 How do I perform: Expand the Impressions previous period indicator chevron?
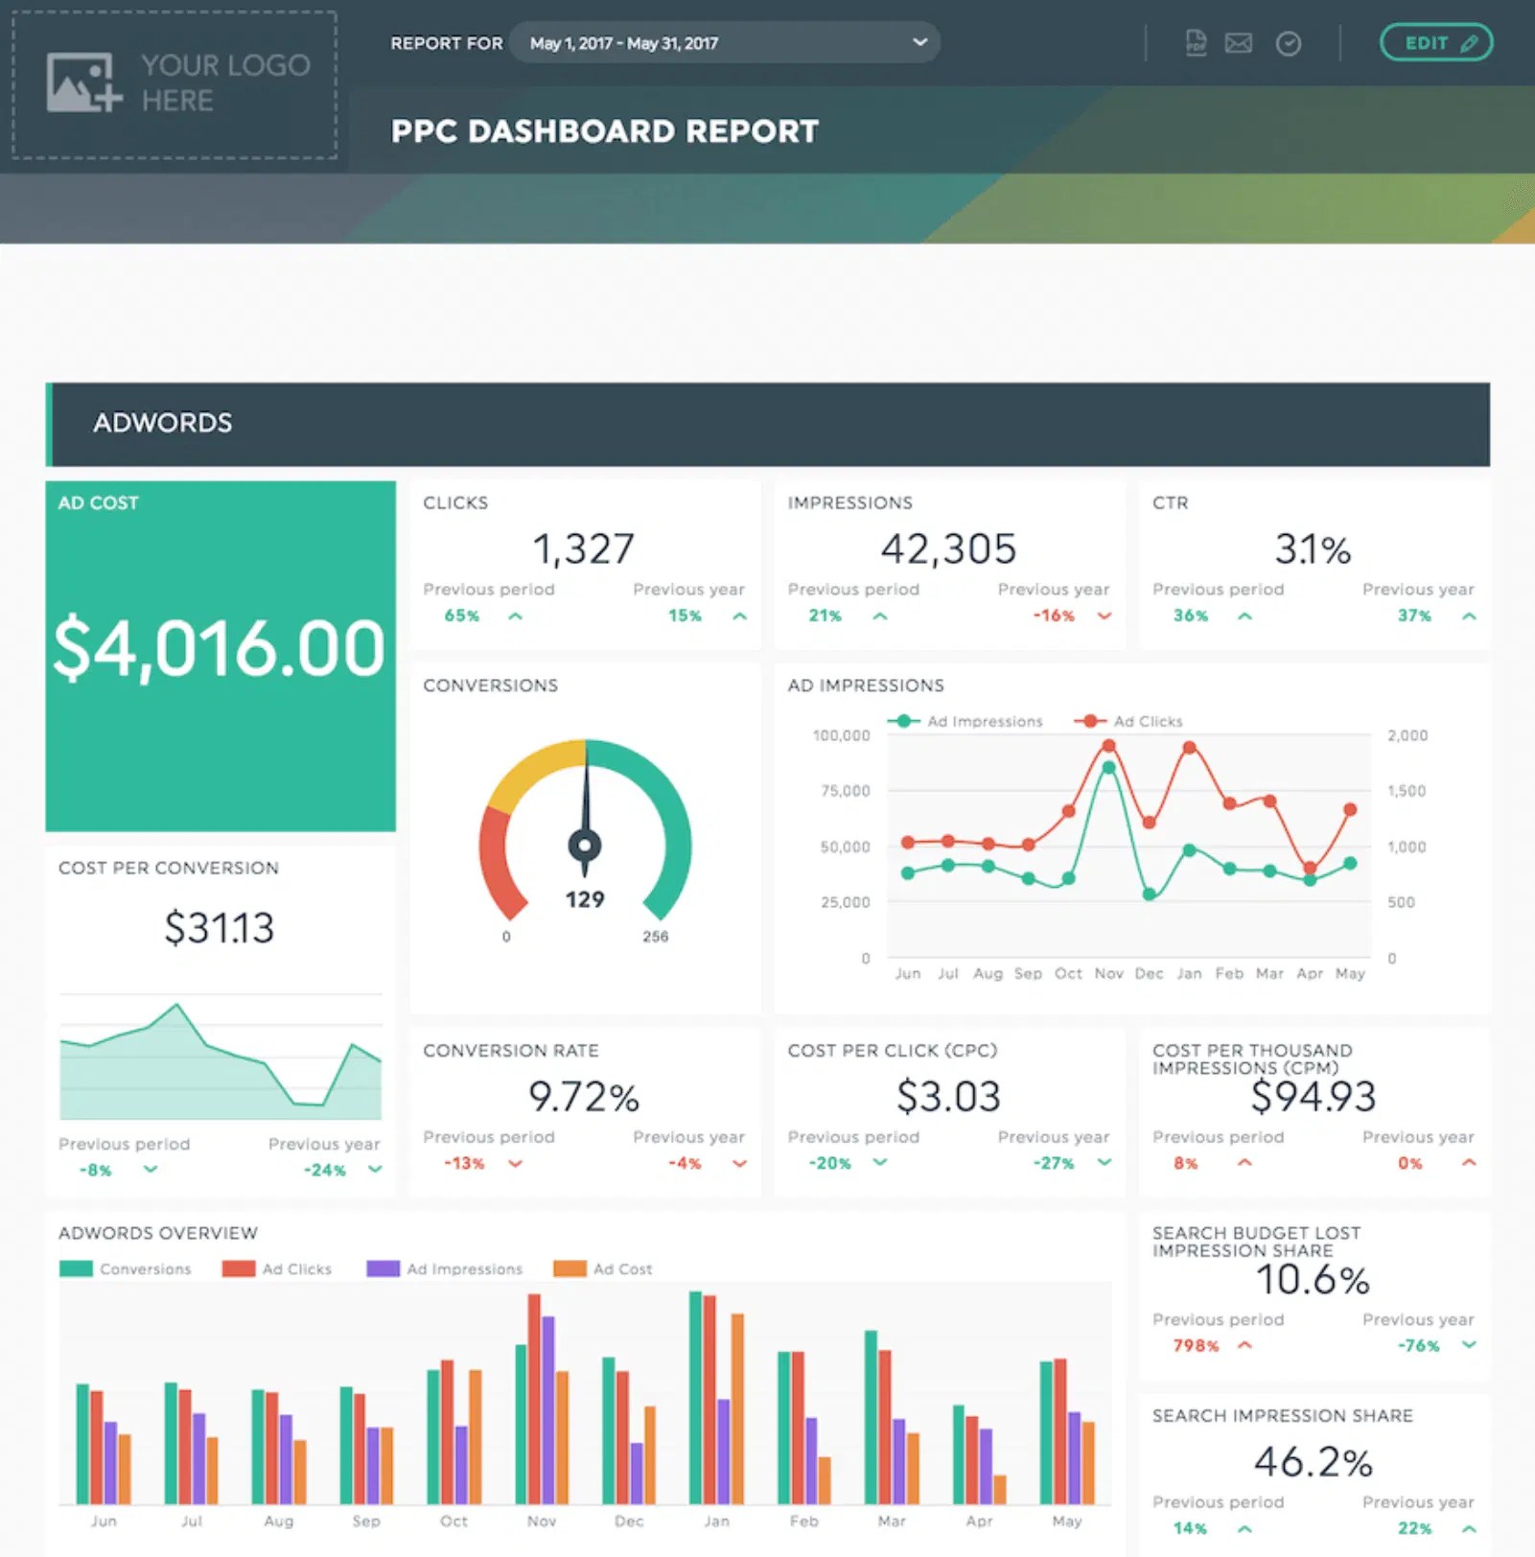point(878,616)
